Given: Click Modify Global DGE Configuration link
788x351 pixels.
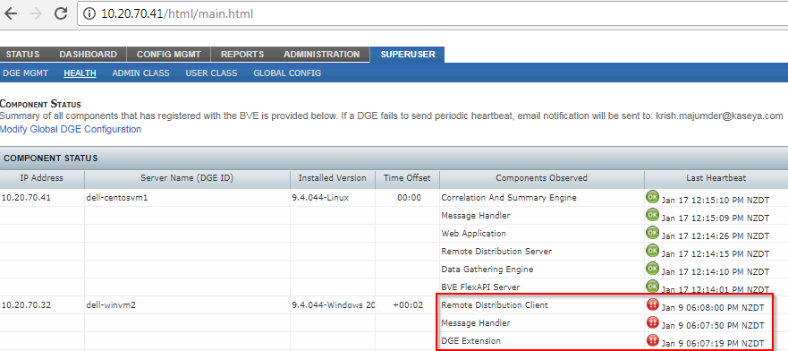Looking at the screenshot, I should coord(71,129).
